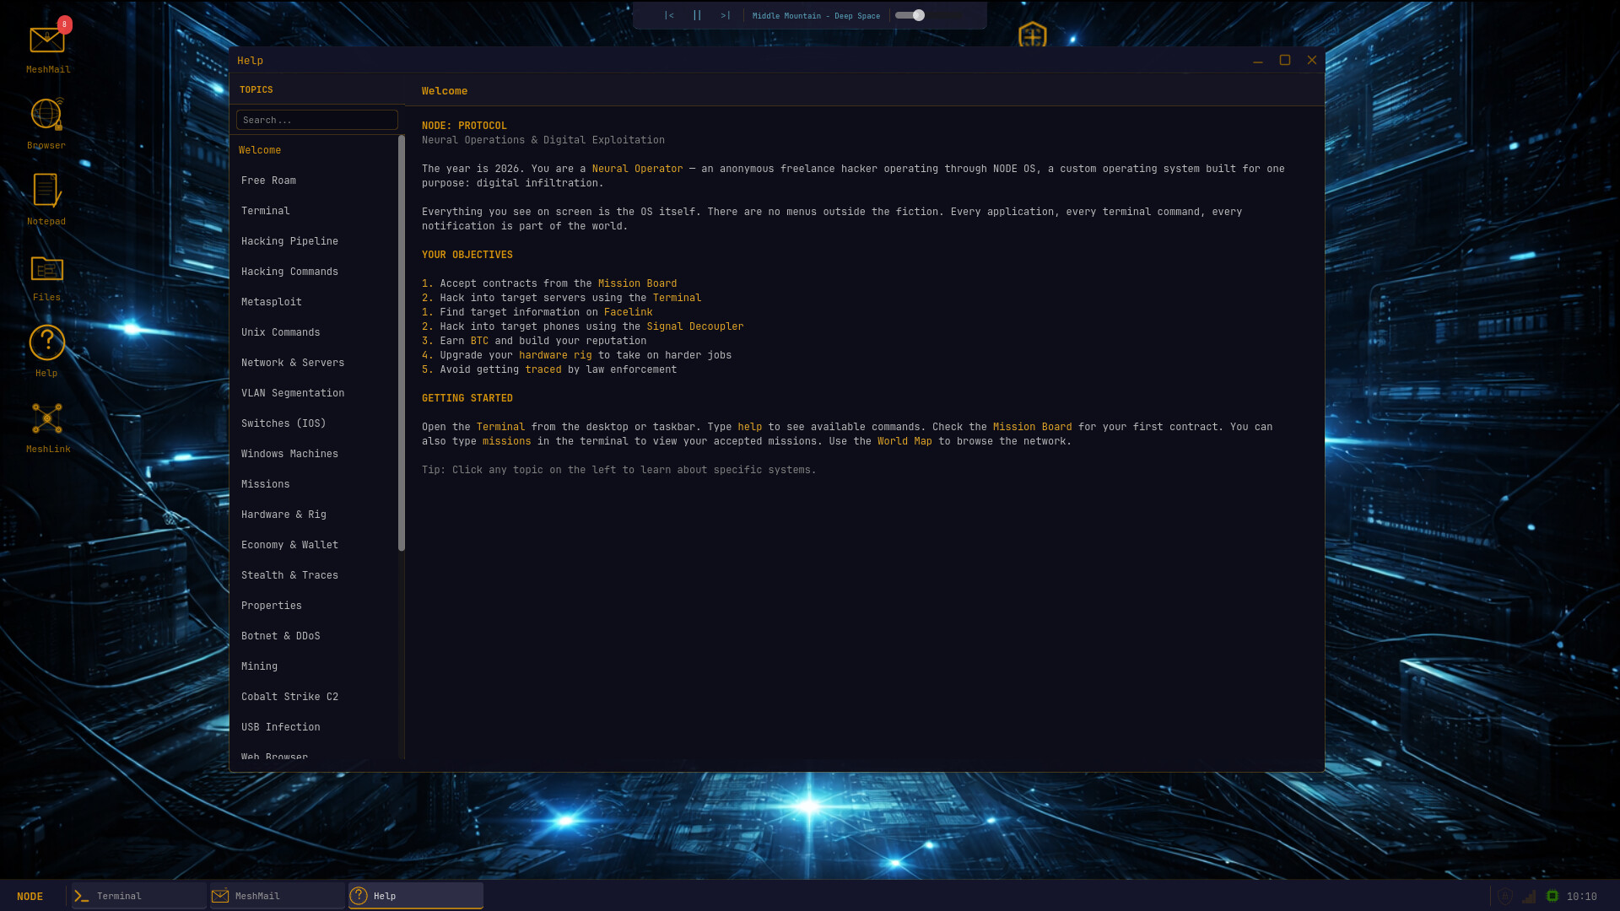Image resolution: width=1620 pixels, height=911 pixels.
Task: Skip to the next music track
Action: pos(725,15)
